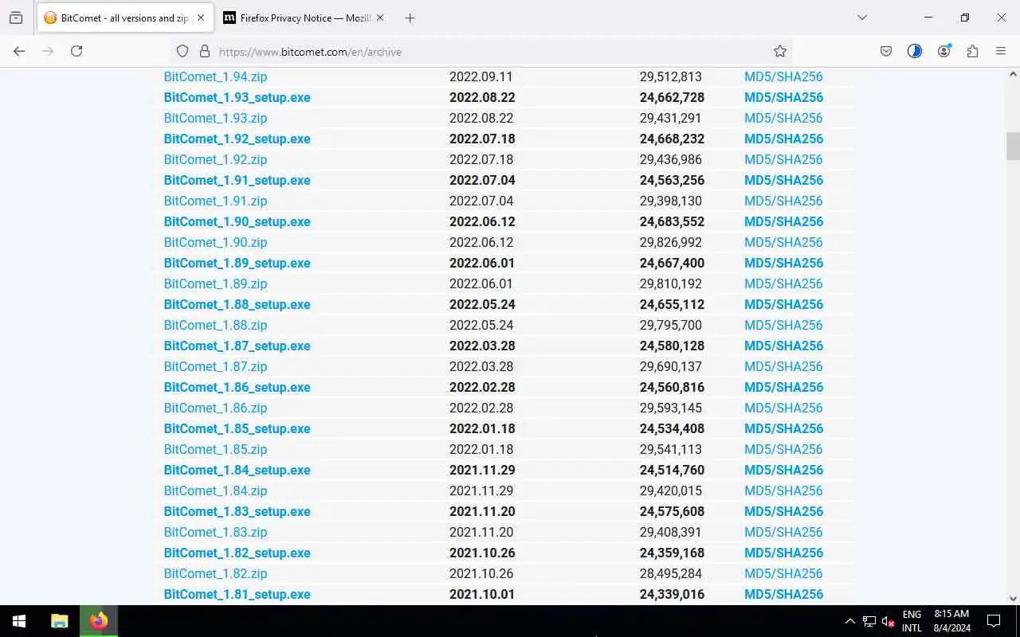Open the clock showing 8:15 AM

pyautogui.click(x=951, y=621)
